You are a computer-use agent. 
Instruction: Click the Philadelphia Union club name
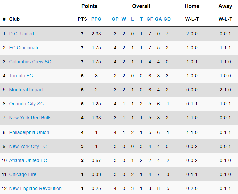29,132
